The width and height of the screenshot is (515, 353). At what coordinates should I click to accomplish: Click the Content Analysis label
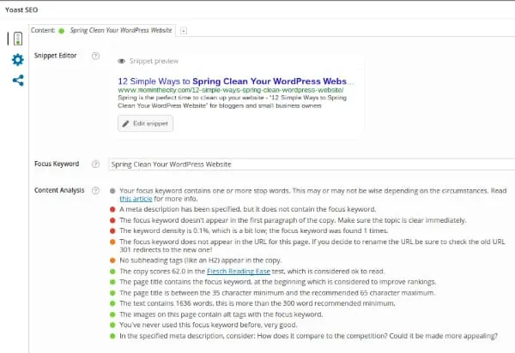59,190
